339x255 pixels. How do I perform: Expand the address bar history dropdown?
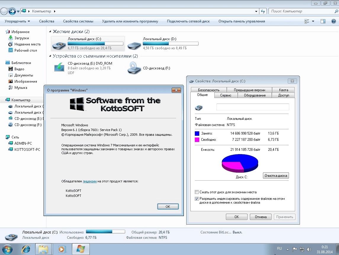[256, 12]
